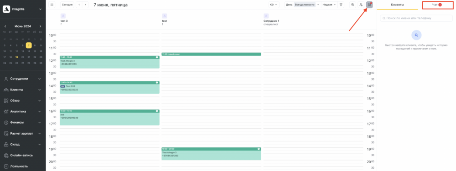The image size is (456, 171).
Task: Show previous month in mini calendar
Action: tap(5, 26)
